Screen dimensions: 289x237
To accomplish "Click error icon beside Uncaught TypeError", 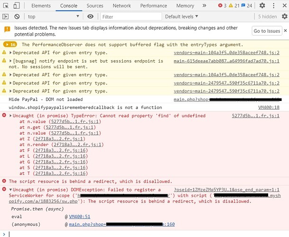I will (4, 116).
